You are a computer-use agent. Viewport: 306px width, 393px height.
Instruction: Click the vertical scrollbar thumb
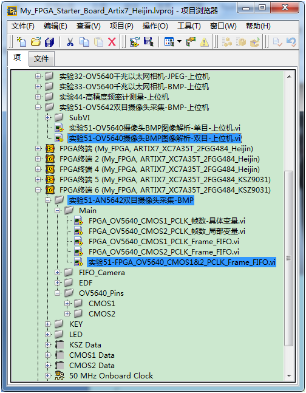pyautogui.click(x=289, y=258)
